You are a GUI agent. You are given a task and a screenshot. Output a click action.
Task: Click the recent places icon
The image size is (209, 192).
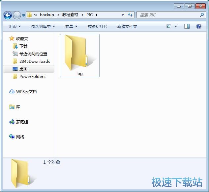pyautogui.click(x=15, y=54)
